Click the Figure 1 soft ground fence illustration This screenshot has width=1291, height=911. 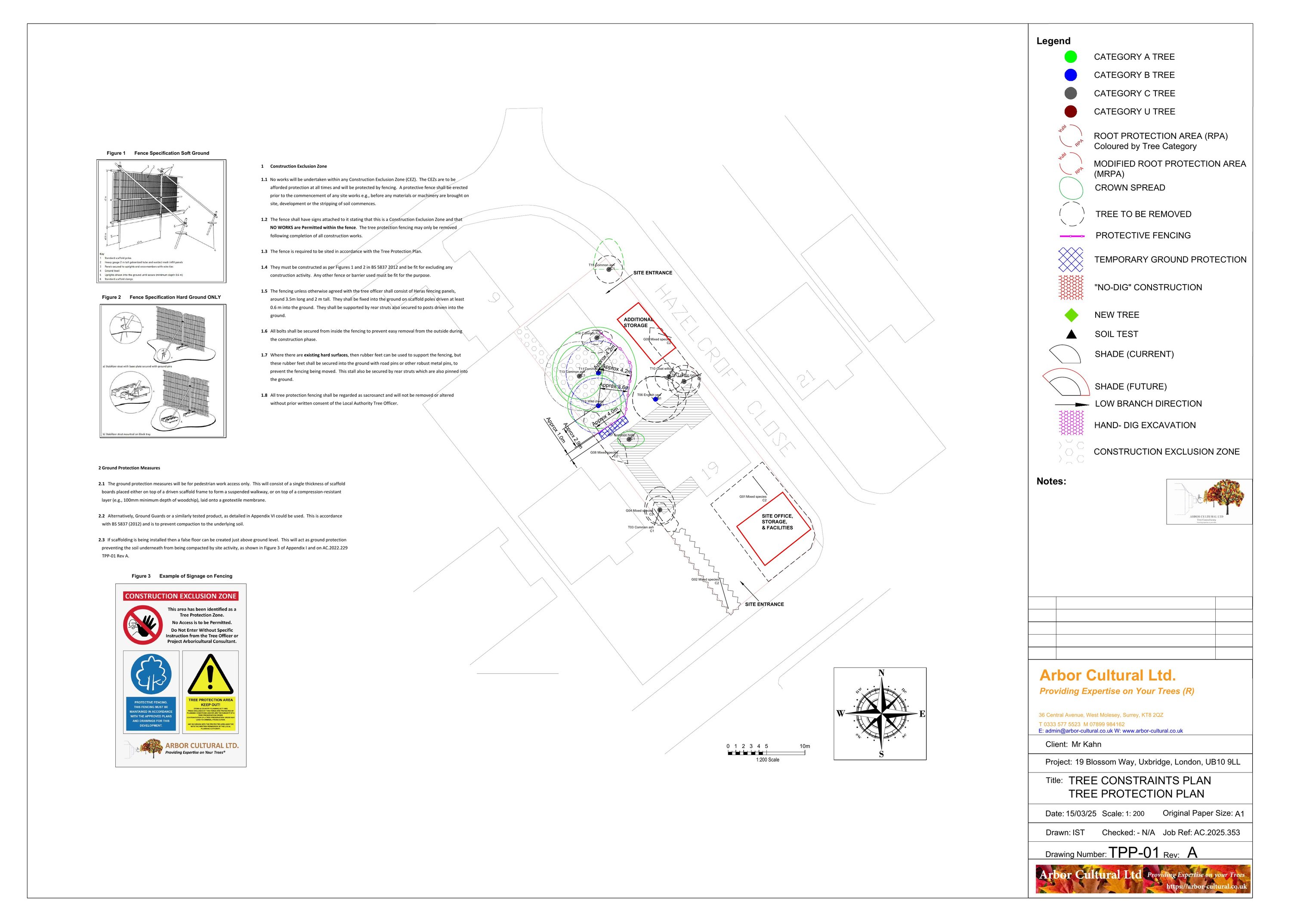(x=161, y=221)
